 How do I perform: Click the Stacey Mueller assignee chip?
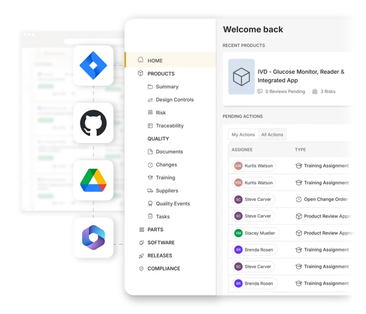[256, 233]
